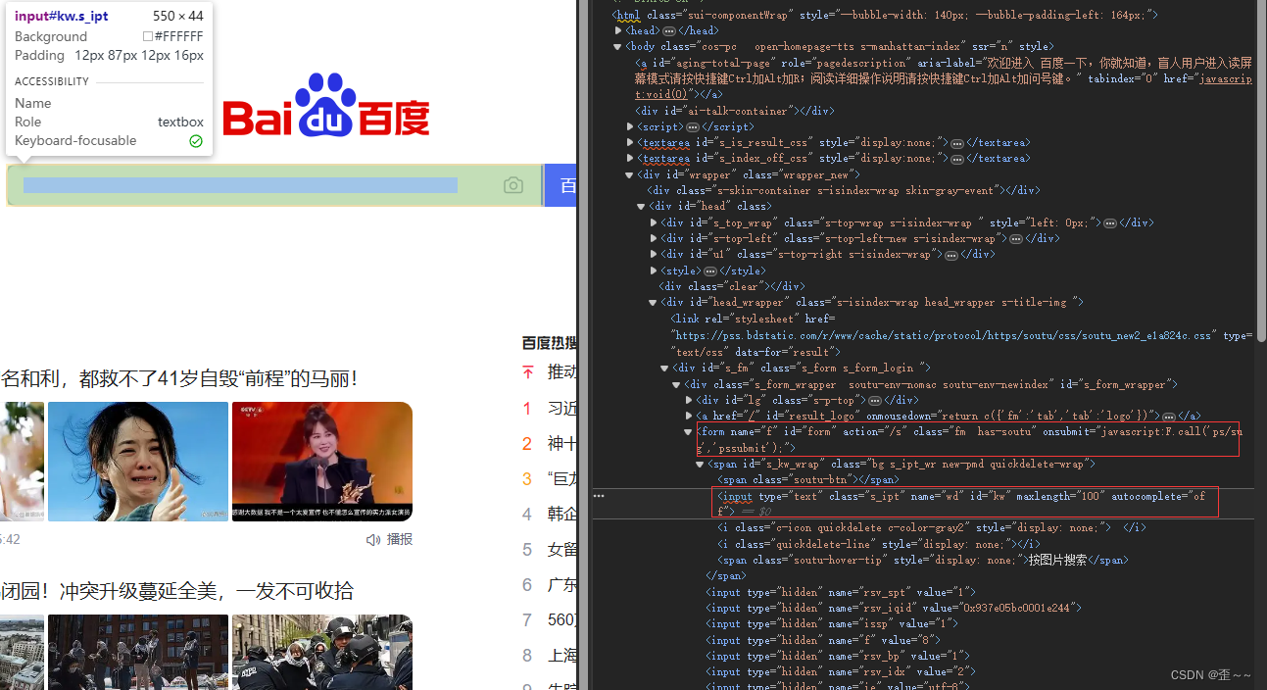Expand the div s-top-left node
1267x690 pixels.
tap(654, 239)
